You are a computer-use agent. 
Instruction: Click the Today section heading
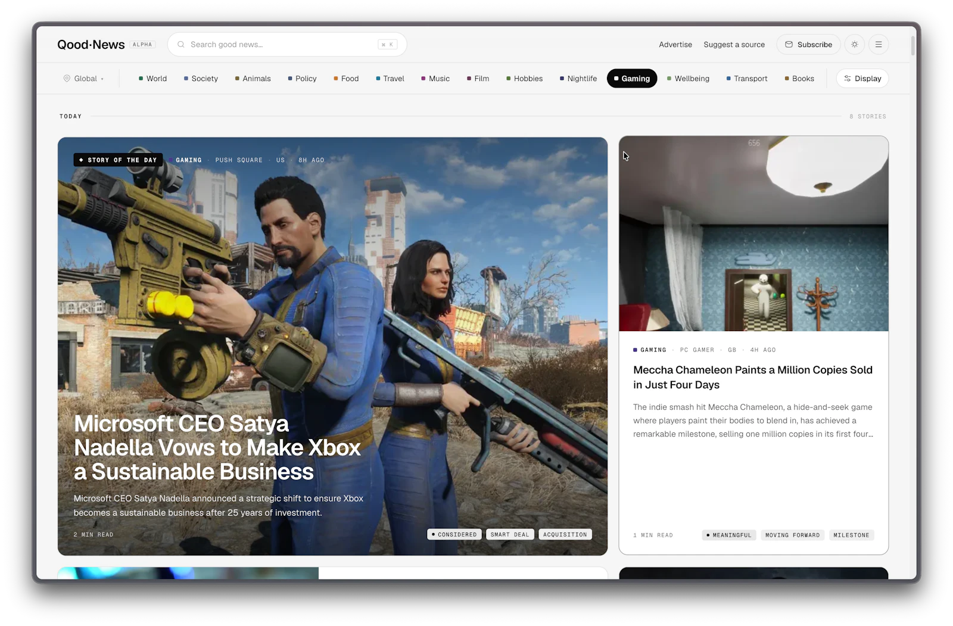70,117
